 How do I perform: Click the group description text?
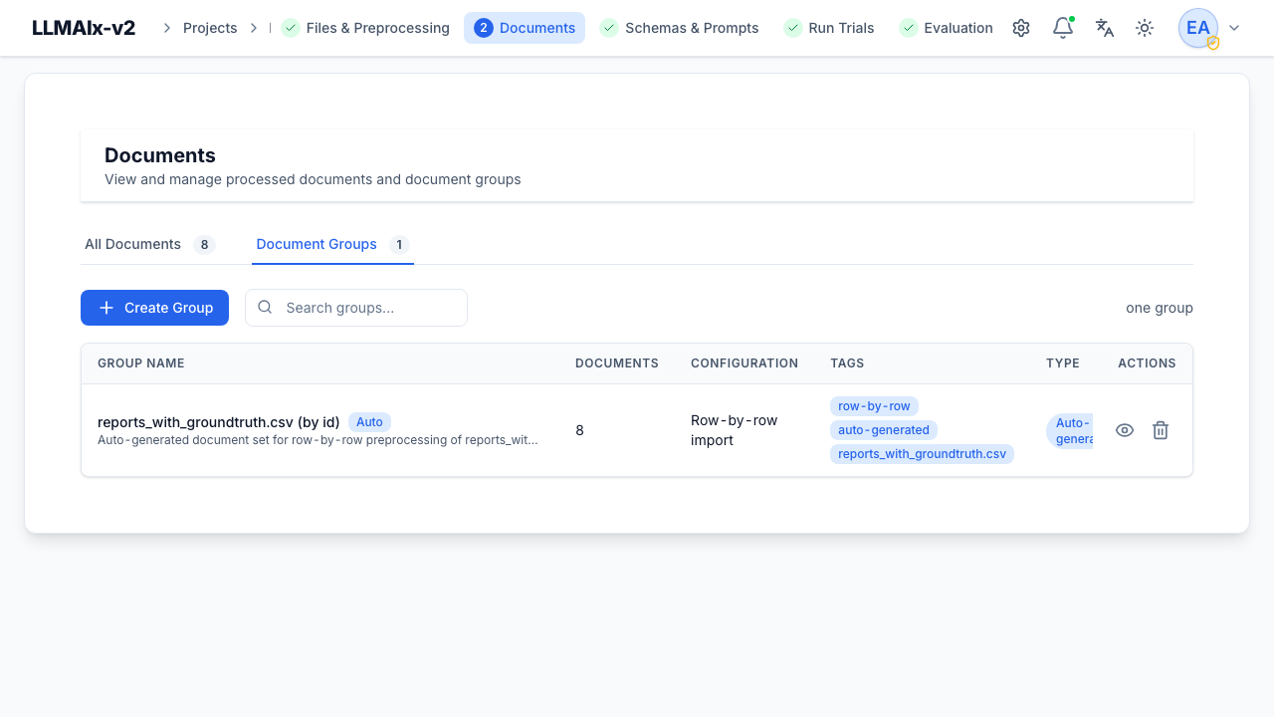click(318, 439)
